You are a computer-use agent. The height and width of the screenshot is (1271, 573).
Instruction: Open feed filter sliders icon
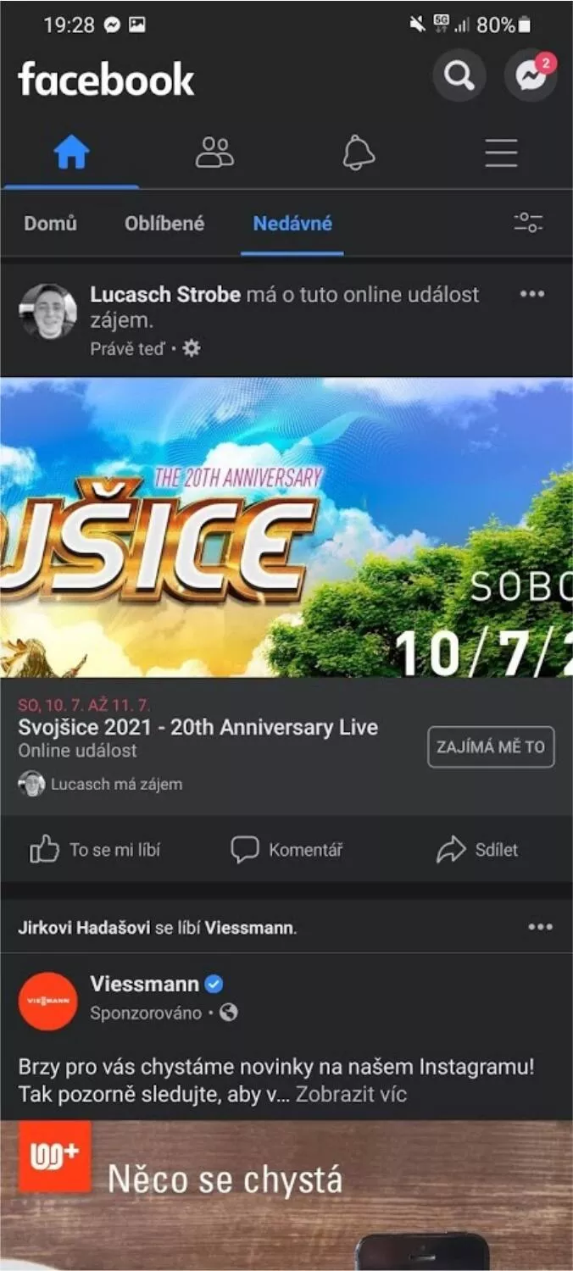[x=528, y=224]
